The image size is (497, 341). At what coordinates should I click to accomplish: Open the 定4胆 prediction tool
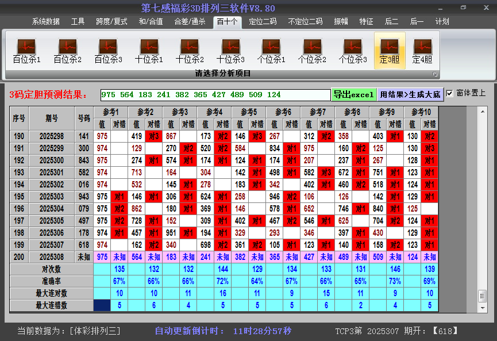click(422, 51)
